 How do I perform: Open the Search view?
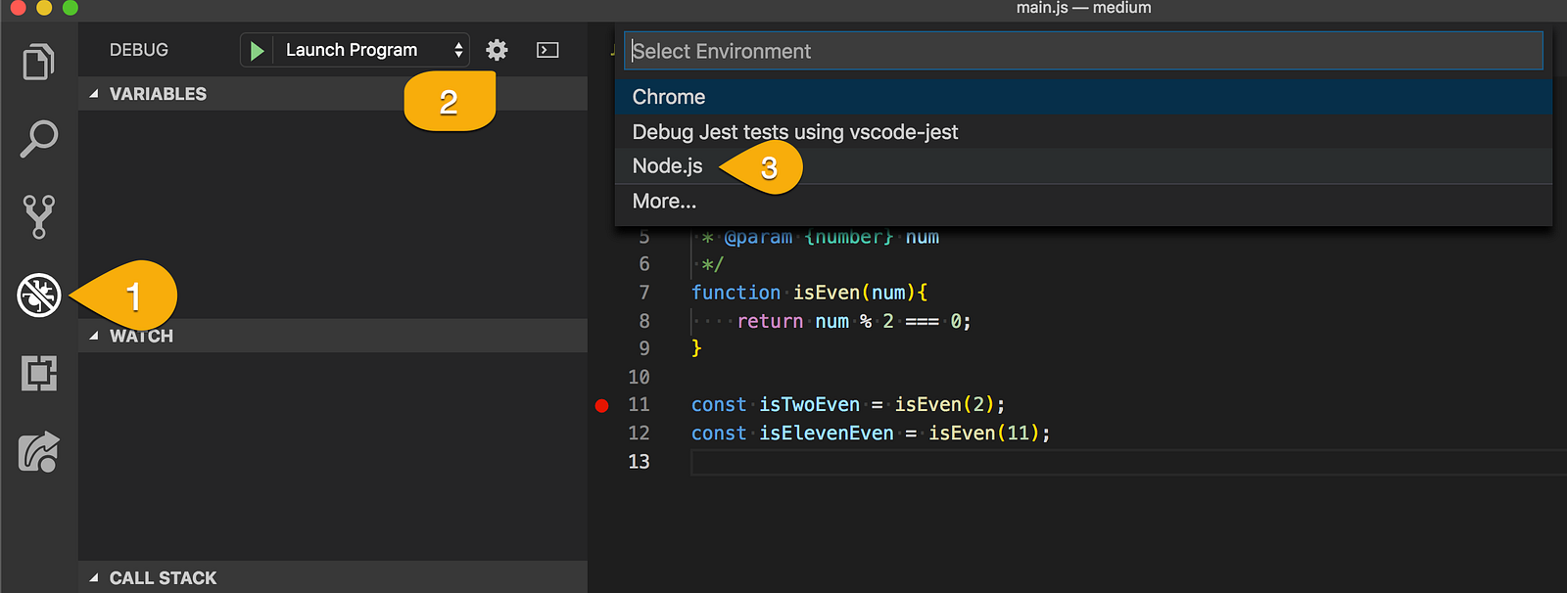coord(38,139)
